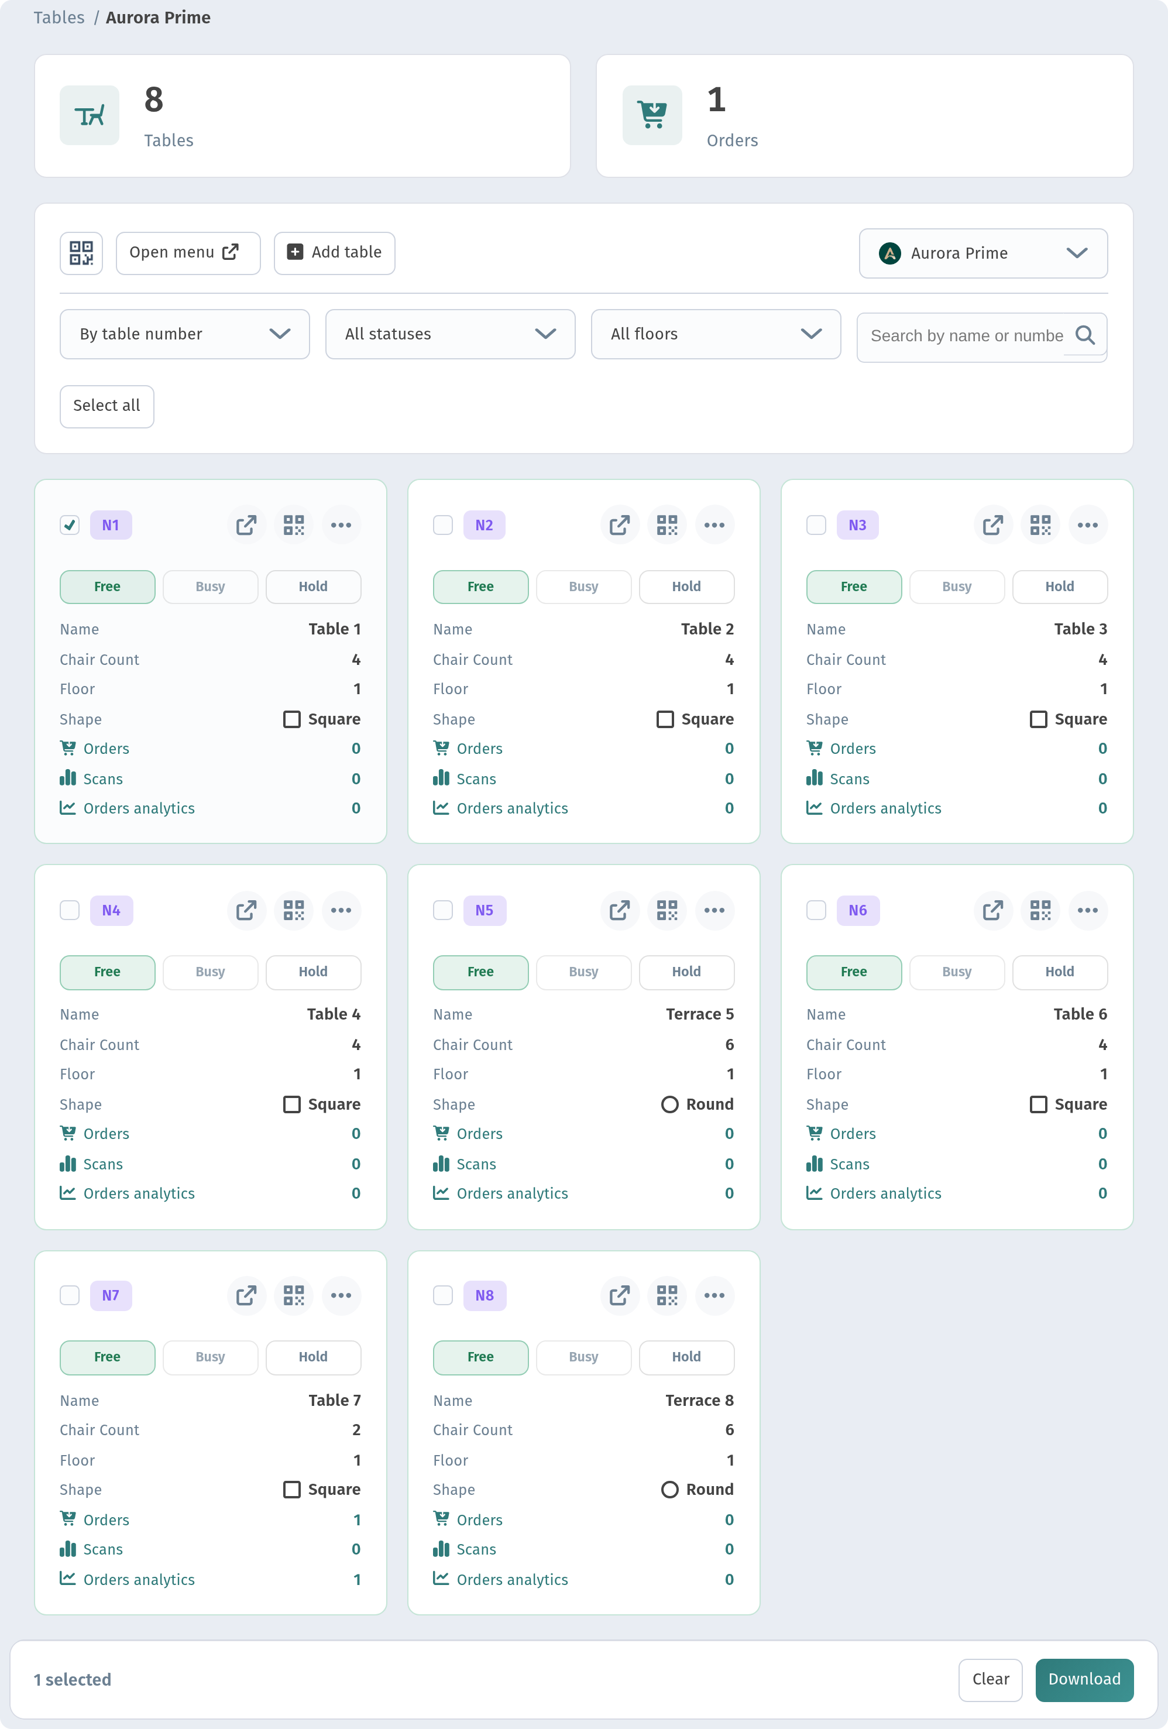Viewport: 1168px width, 1729px height.
Task: Open more options for table N5
Action: pos(715,911)
